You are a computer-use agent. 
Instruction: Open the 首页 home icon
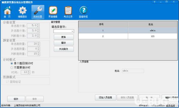[7, 12]
